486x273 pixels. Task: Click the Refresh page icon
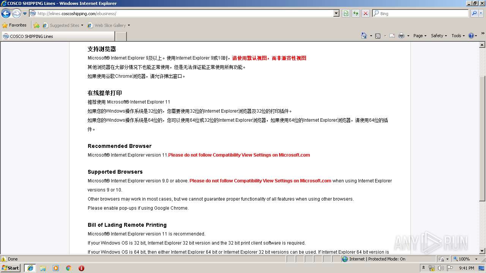356,13
